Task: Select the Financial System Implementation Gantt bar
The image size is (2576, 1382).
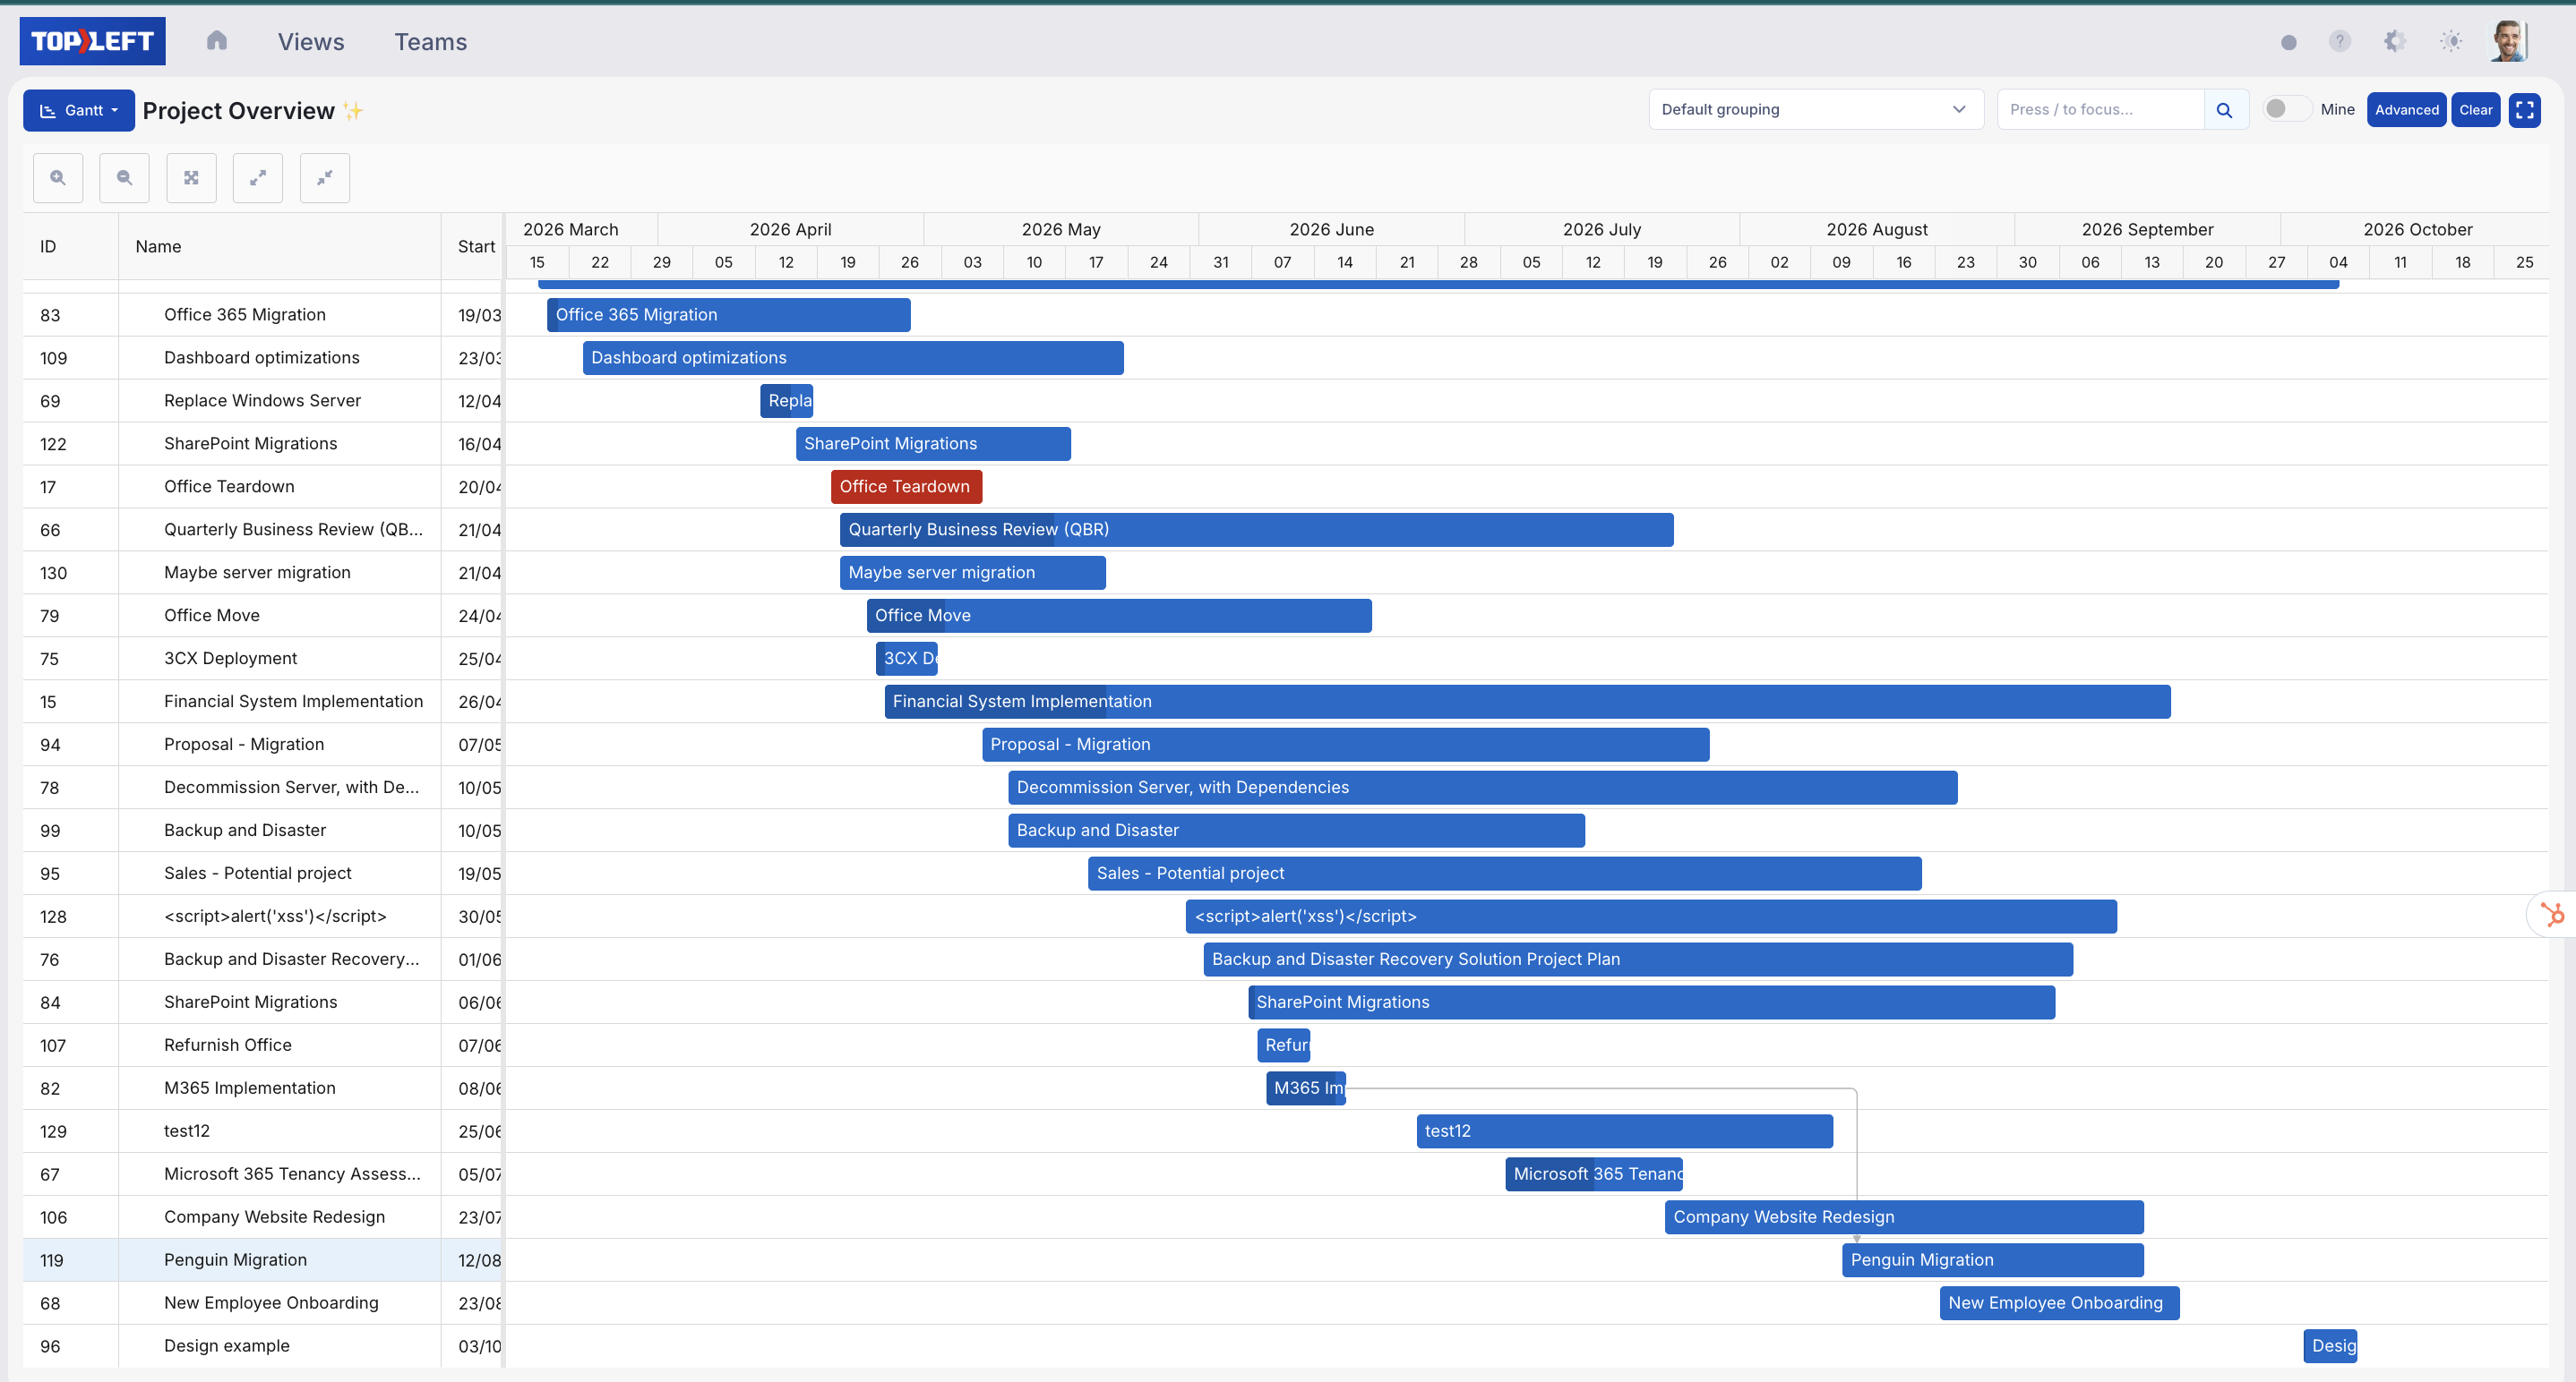Action: pyautogui.click(x=1527, y=702)
